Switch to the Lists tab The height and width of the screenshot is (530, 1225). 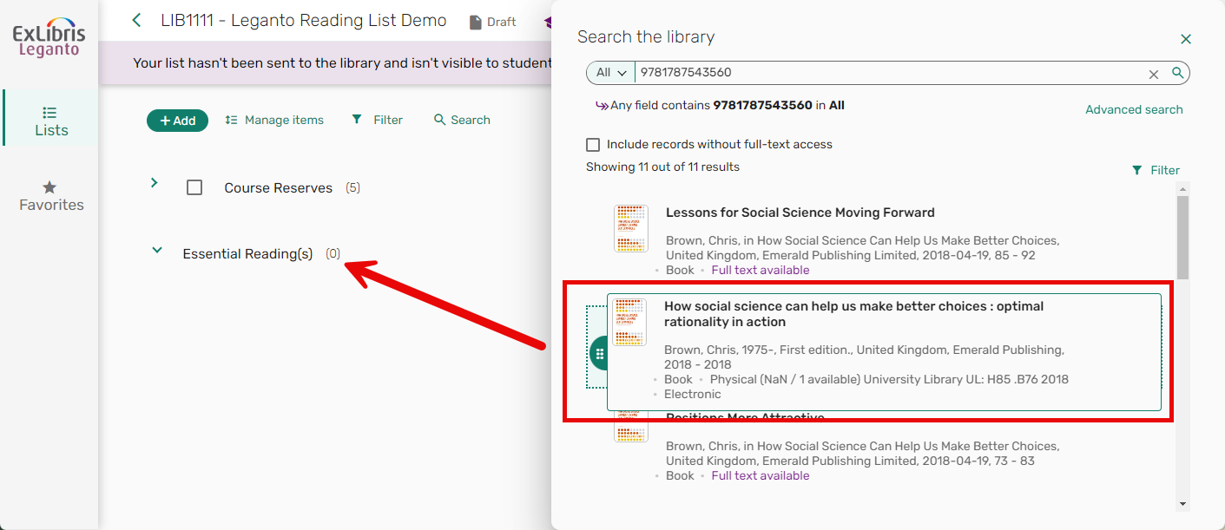coord(50,121)
